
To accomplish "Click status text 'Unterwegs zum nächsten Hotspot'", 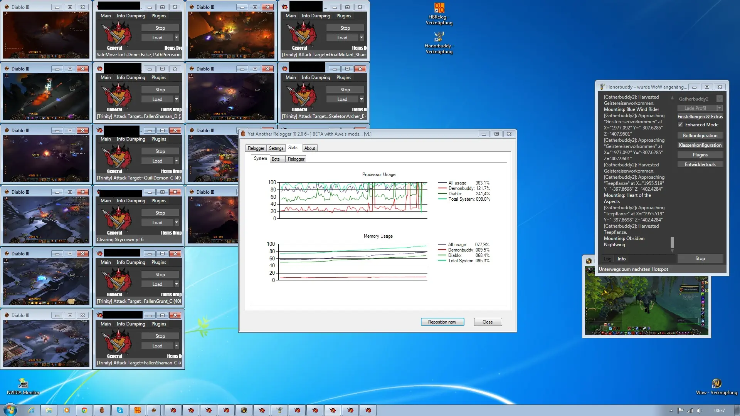I will [x=633, y=269].
